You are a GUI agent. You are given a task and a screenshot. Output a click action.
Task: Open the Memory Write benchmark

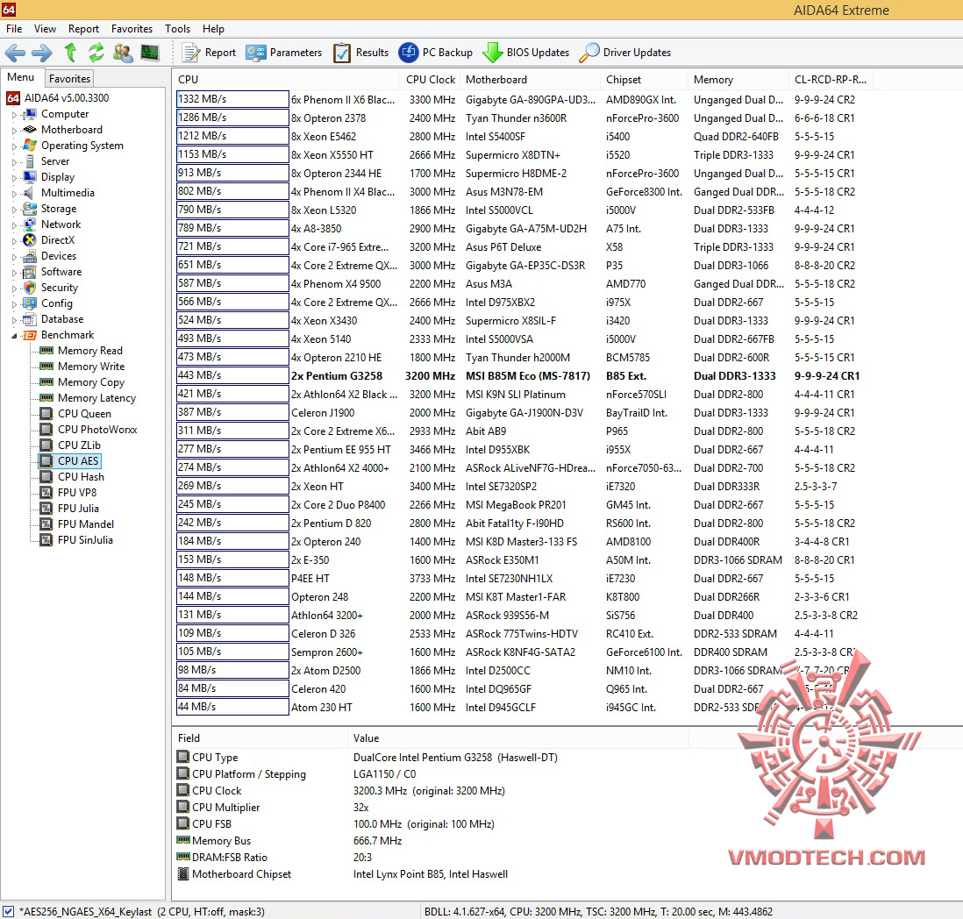[x=91, y=367]
